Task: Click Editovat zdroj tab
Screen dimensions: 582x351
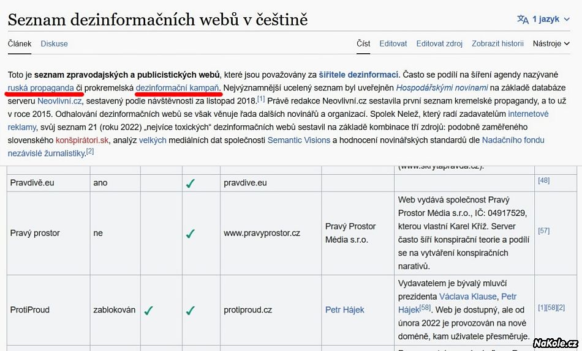Action: coord(439,43)
